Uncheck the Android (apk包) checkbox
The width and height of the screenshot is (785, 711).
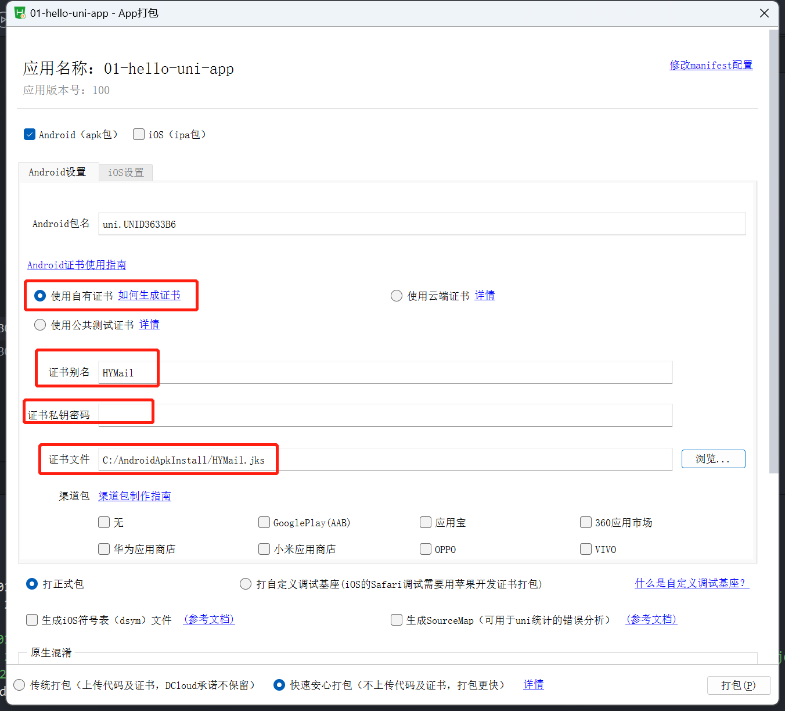click(30, 134)
